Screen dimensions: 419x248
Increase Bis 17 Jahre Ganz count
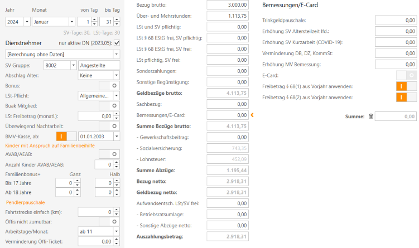(x=77, y=181)
